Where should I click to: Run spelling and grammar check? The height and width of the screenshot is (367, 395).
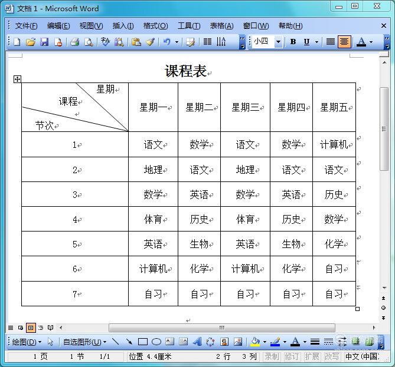point(105,42)
